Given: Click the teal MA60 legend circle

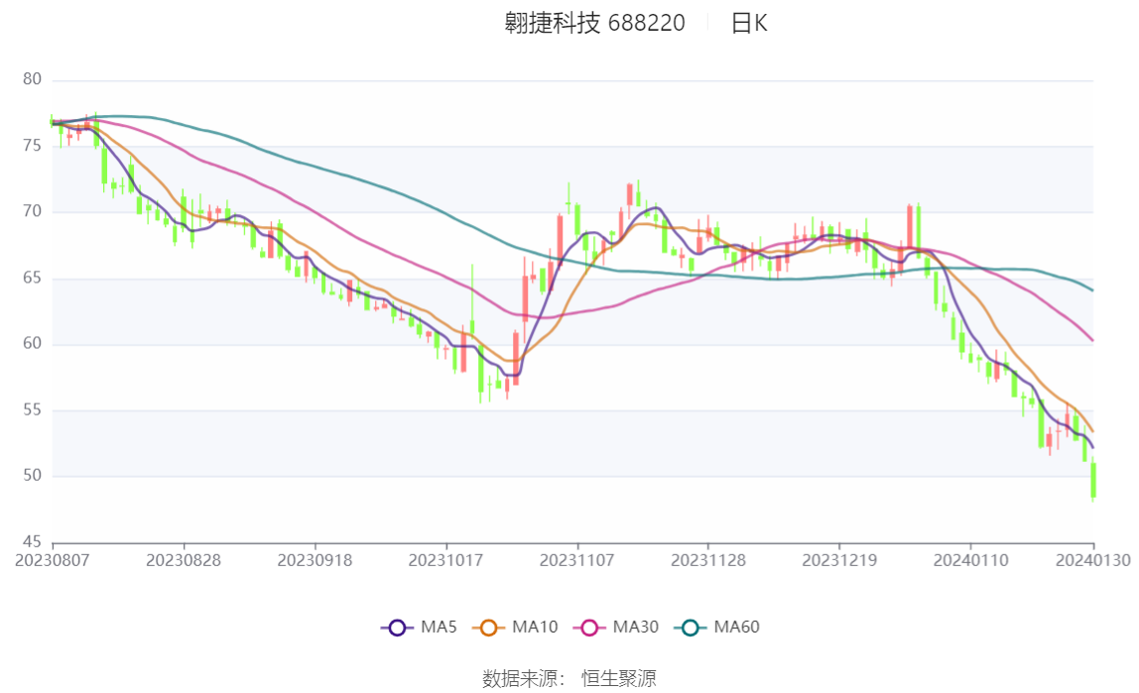Looking at the screenshot, I should pos(690,628).
